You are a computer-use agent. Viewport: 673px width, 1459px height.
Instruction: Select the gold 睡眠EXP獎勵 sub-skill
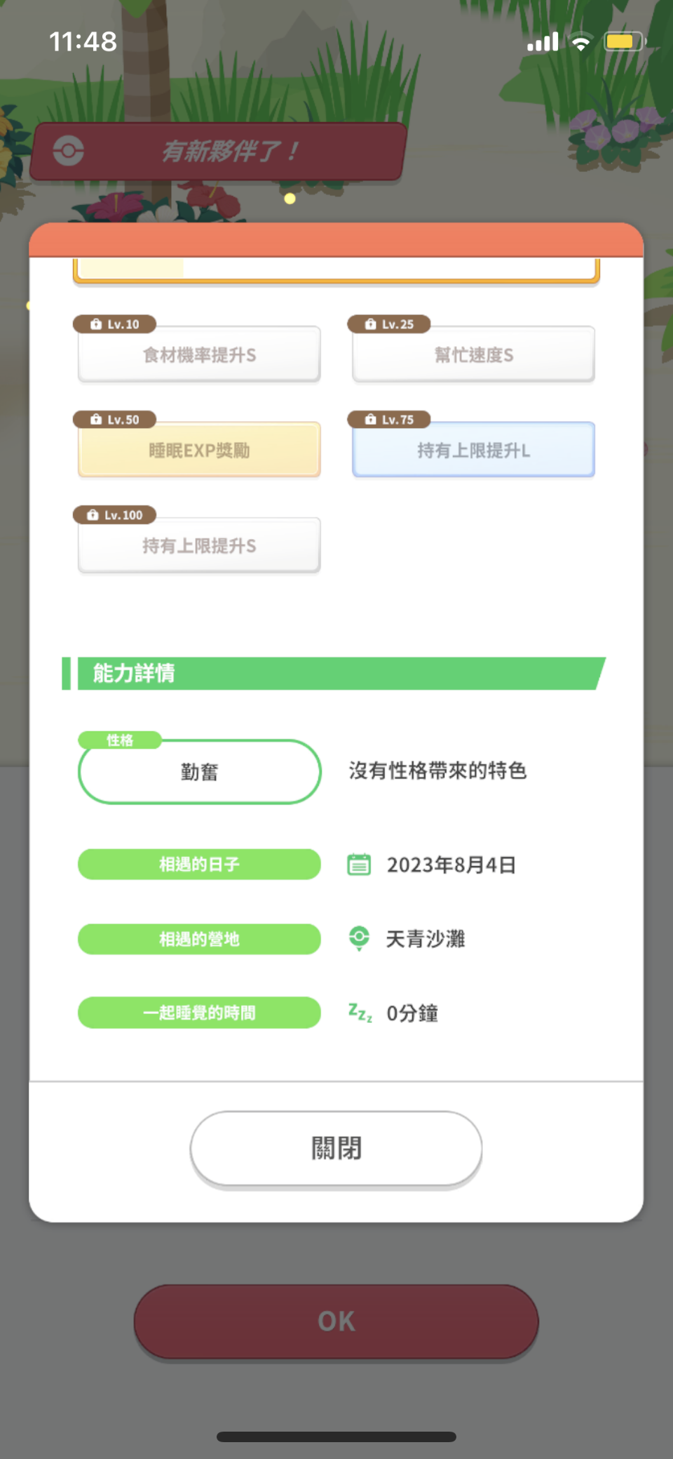coord(199,450)
